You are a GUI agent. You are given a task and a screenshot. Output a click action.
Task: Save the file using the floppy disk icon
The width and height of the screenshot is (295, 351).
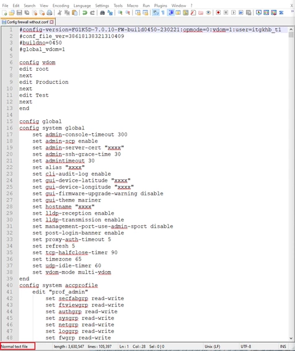click(19, 13)
